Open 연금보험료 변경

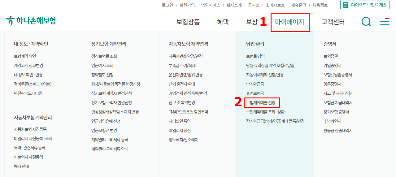coord(104,131)
